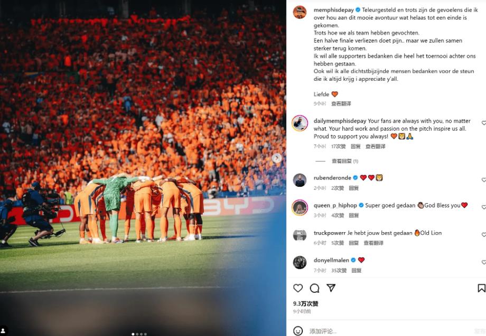Reply to queen_p_hiphop's comment
The width and height of the screenshot is (486, 336).
coord(353,215)
